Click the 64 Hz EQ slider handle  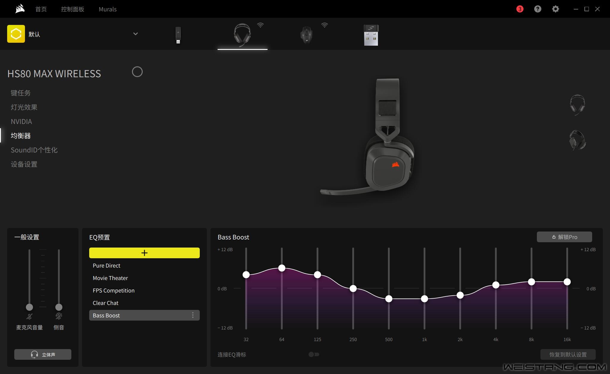point(282,268)
